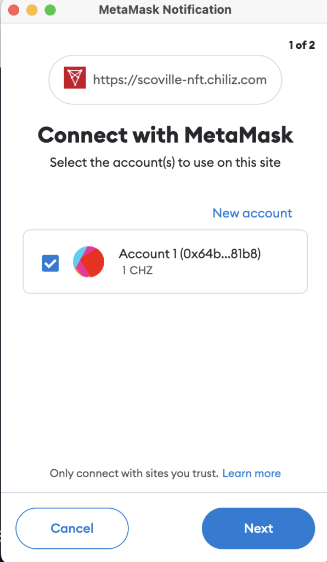Click the MetaMask Notification window title
Image resolution: width=327 pixels, height=562 pixels.
click(165, 10)
